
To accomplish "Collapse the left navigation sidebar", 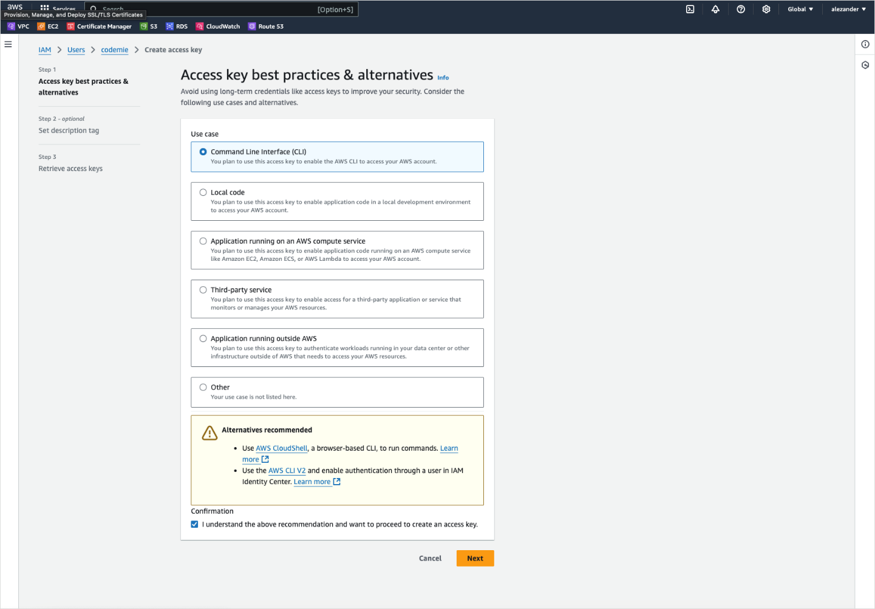I will click(8, 44).
